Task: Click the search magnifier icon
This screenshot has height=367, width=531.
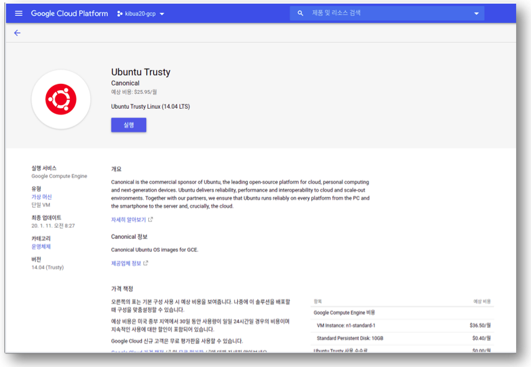Action: 301,13
